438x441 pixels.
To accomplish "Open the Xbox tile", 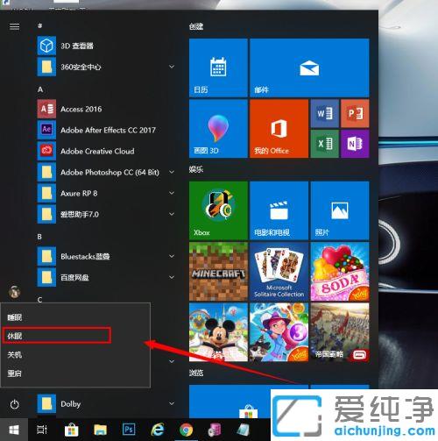I will (x=218, y=210).
